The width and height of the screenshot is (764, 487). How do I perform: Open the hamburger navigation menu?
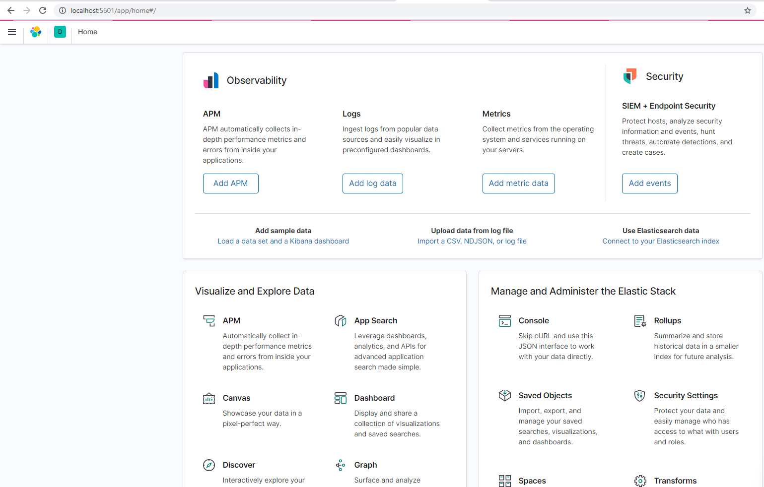tap(12, 32)
